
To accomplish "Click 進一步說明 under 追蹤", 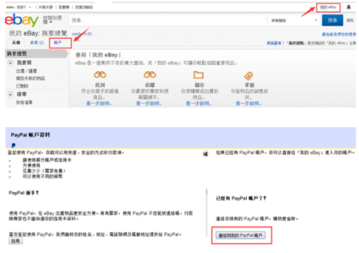I will [x=149, y=104].
